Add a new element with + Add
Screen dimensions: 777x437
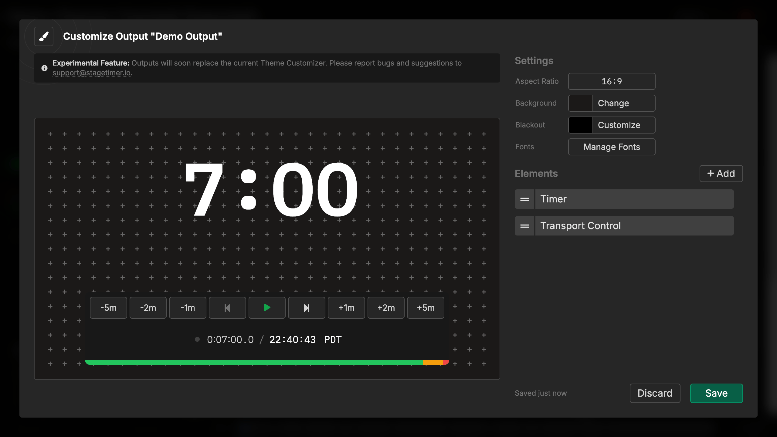721,174
